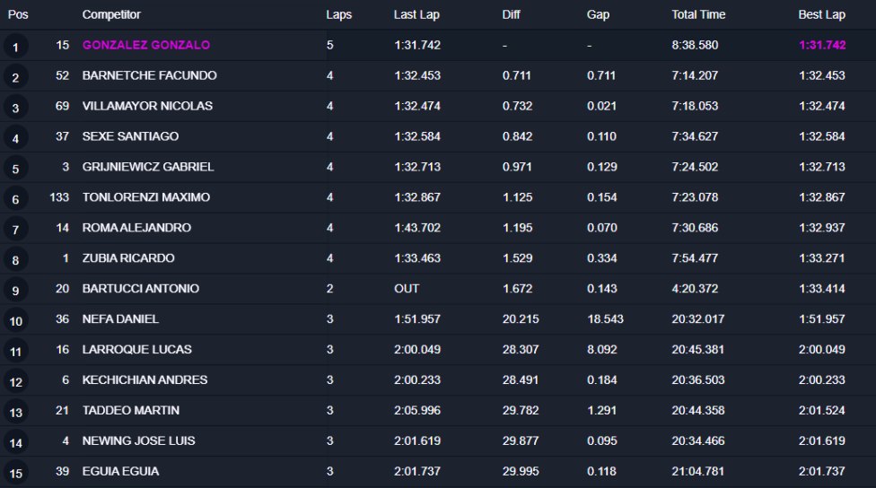Open NEWING JOSE LUIS competitor
Viewport: 876px width, 488px height.
pyautogui.click(x=138, y=440)
